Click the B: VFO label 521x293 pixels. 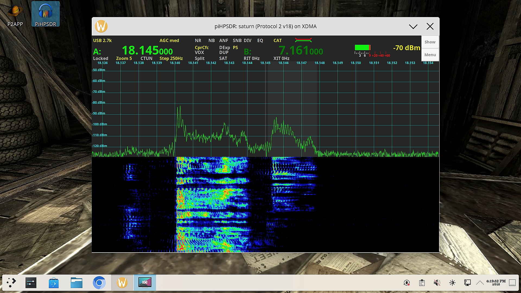tap(247, 52)
